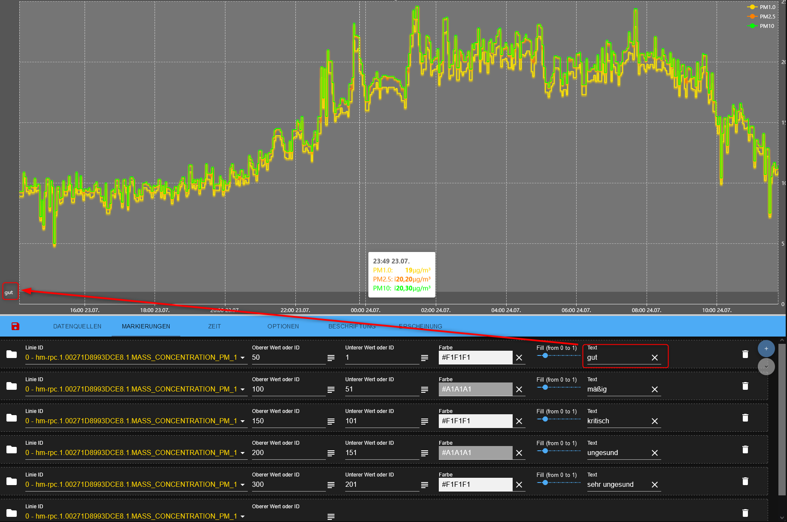Click the red save icon
Screen dimensions: 787x522
coord(15,326)
